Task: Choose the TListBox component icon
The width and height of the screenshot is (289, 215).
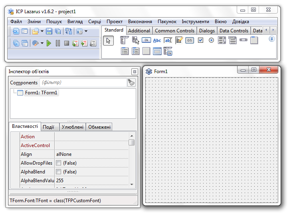Action: tap(222, 40)
